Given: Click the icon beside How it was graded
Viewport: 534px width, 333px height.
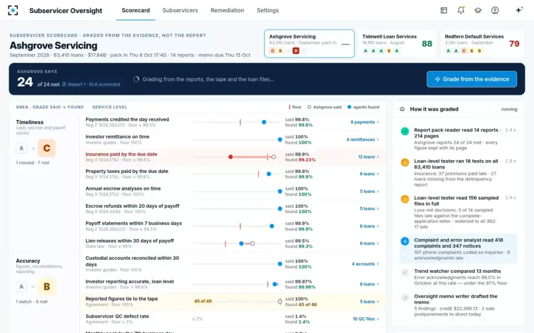Looking at the screenshot, I should point(402,109).
